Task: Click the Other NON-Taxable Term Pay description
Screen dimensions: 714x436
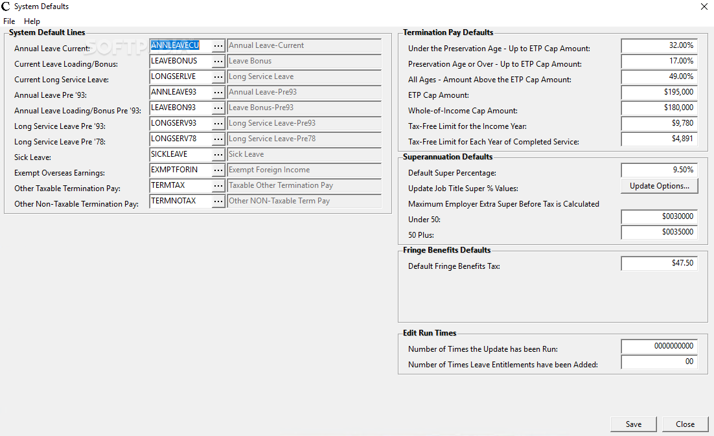Action: pos(304,201)
